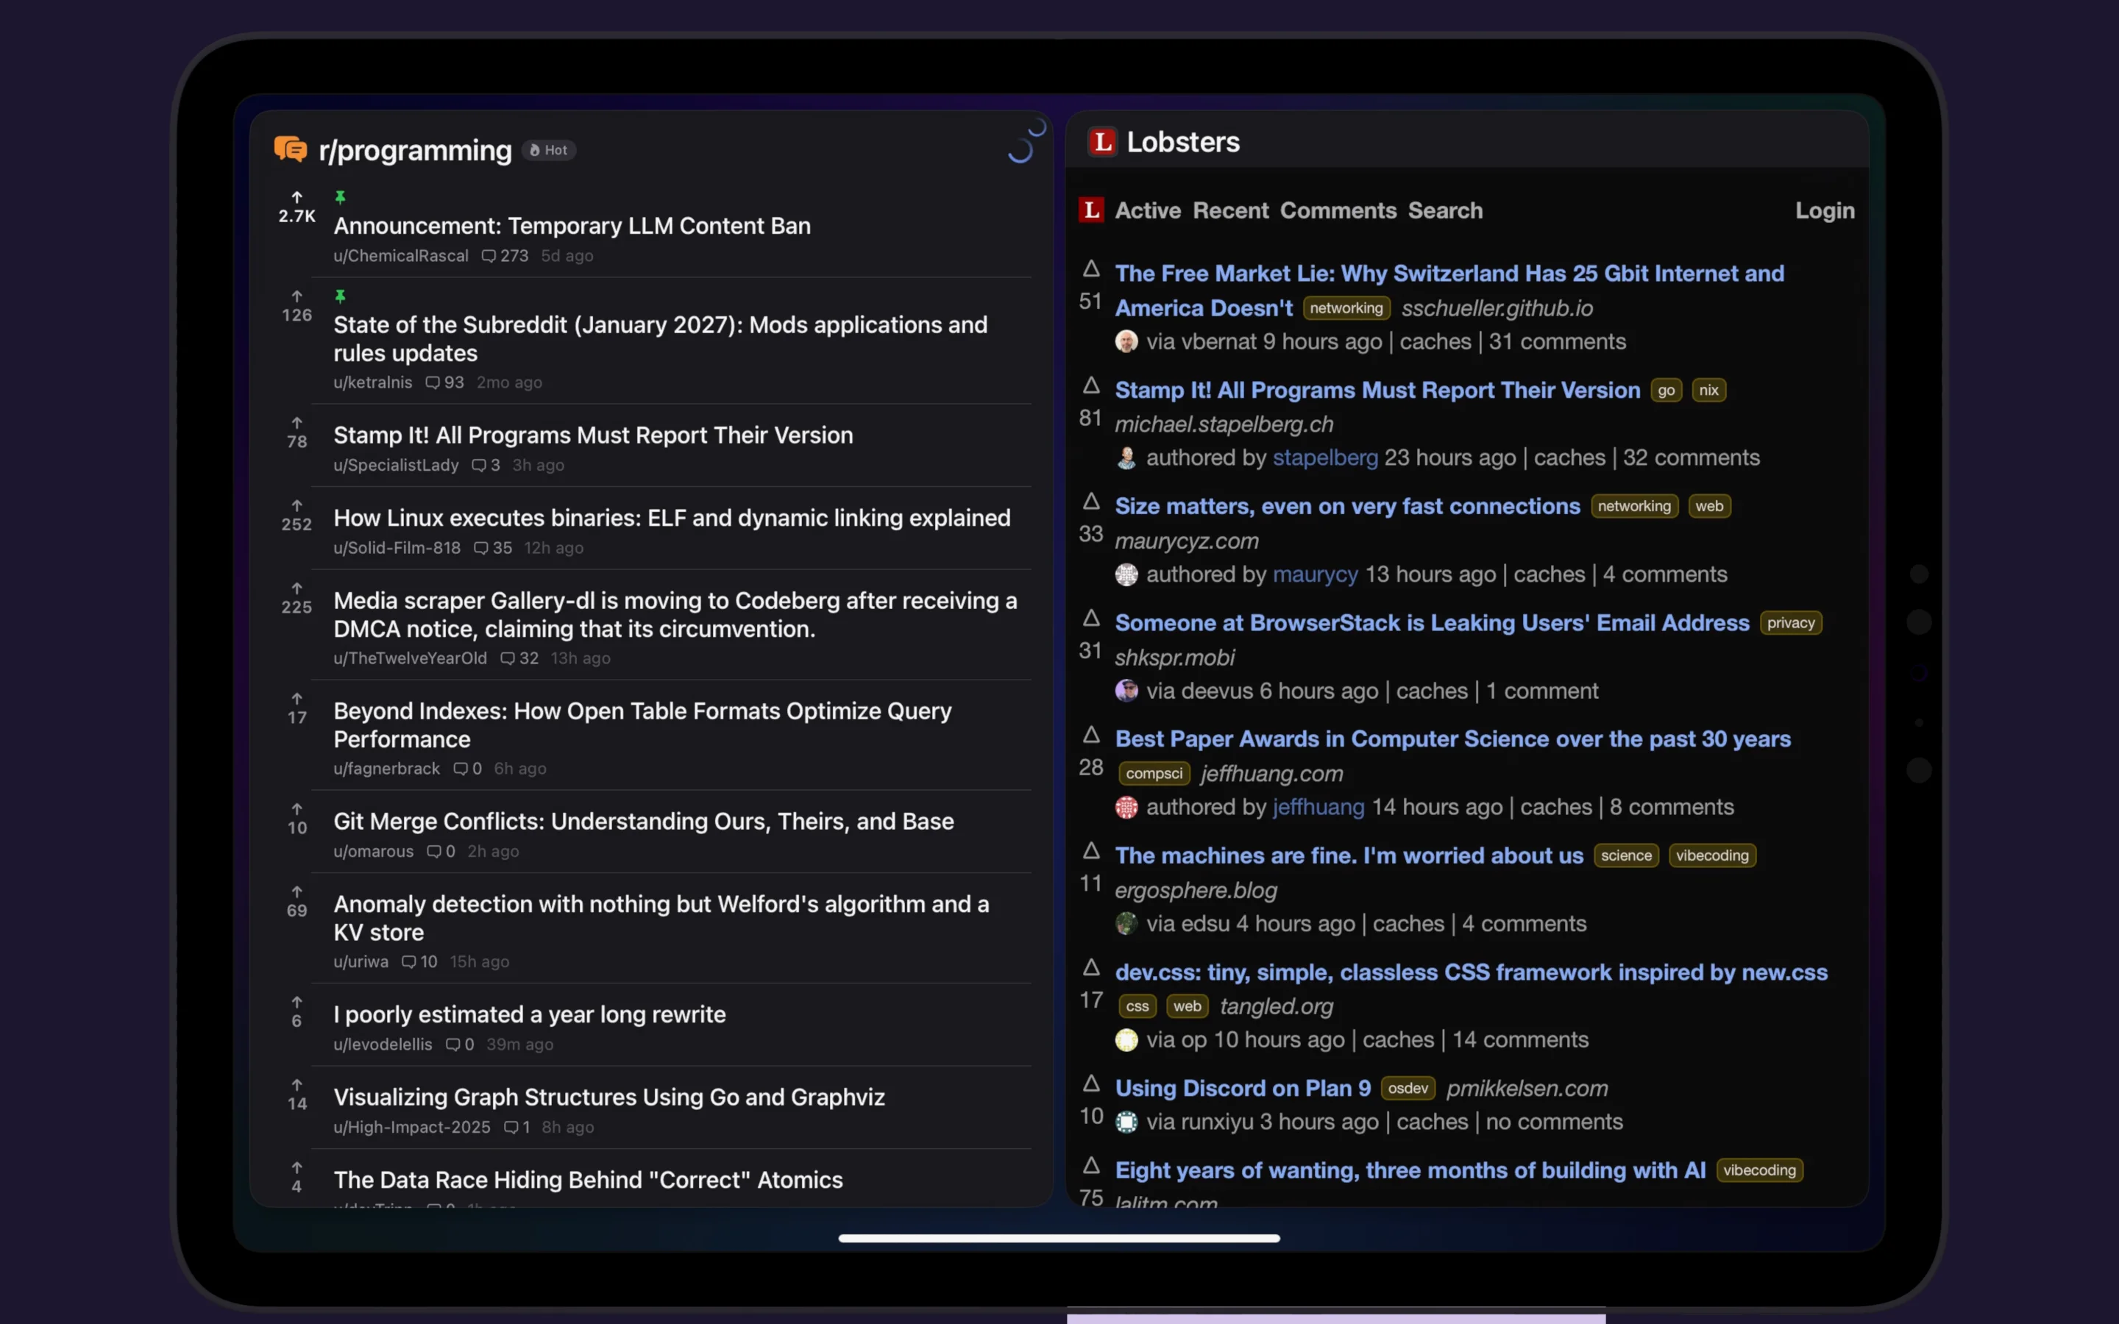Upvote Best Paper Awards story

pos(1091,735)
